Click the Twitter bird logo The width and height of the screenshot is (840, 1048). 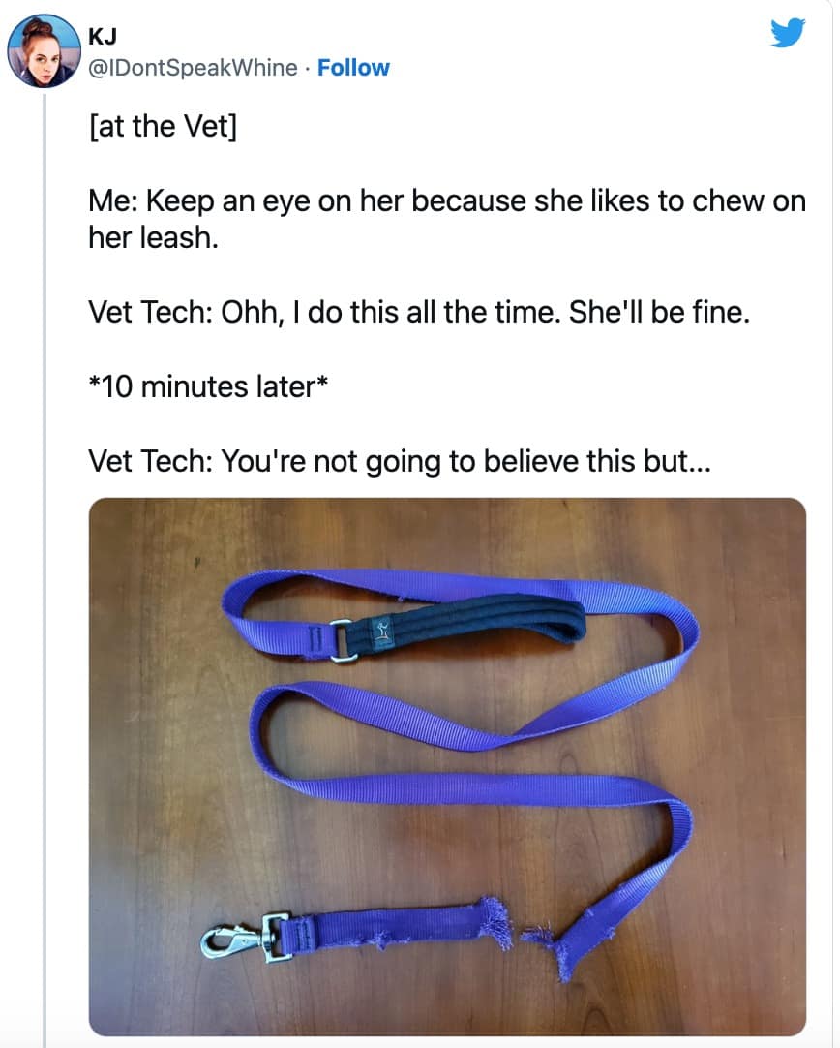pyautogui.click(x=788, y=33)
